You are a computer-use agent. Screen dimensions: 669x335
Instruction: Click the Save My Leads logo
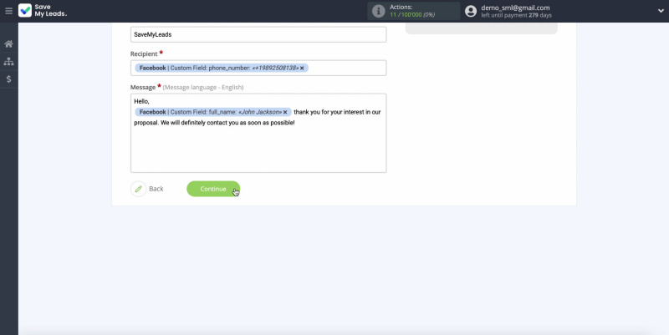43,11
